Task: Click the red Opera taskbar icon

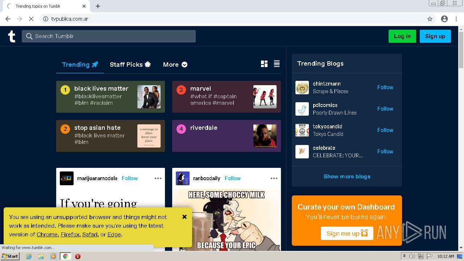Action: coord(78,256)
